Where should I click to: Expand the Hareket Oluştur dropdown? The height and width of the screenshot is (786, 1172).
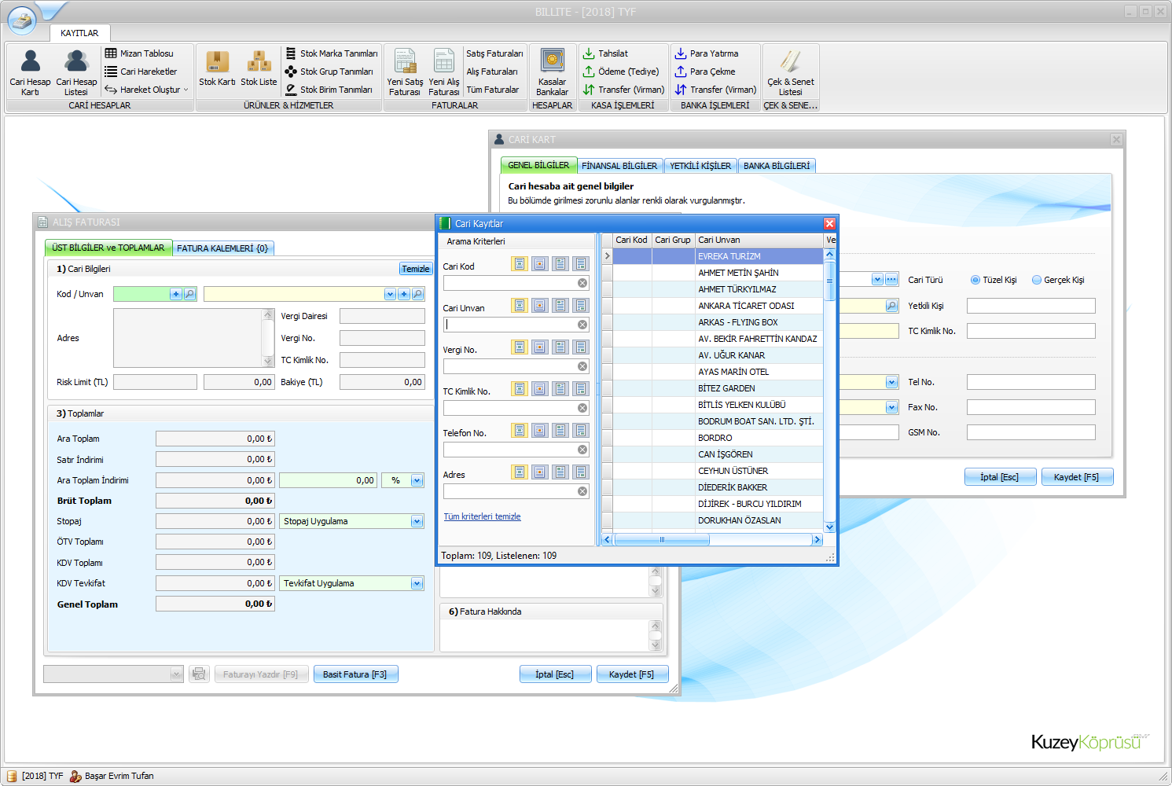coord(147,90)
